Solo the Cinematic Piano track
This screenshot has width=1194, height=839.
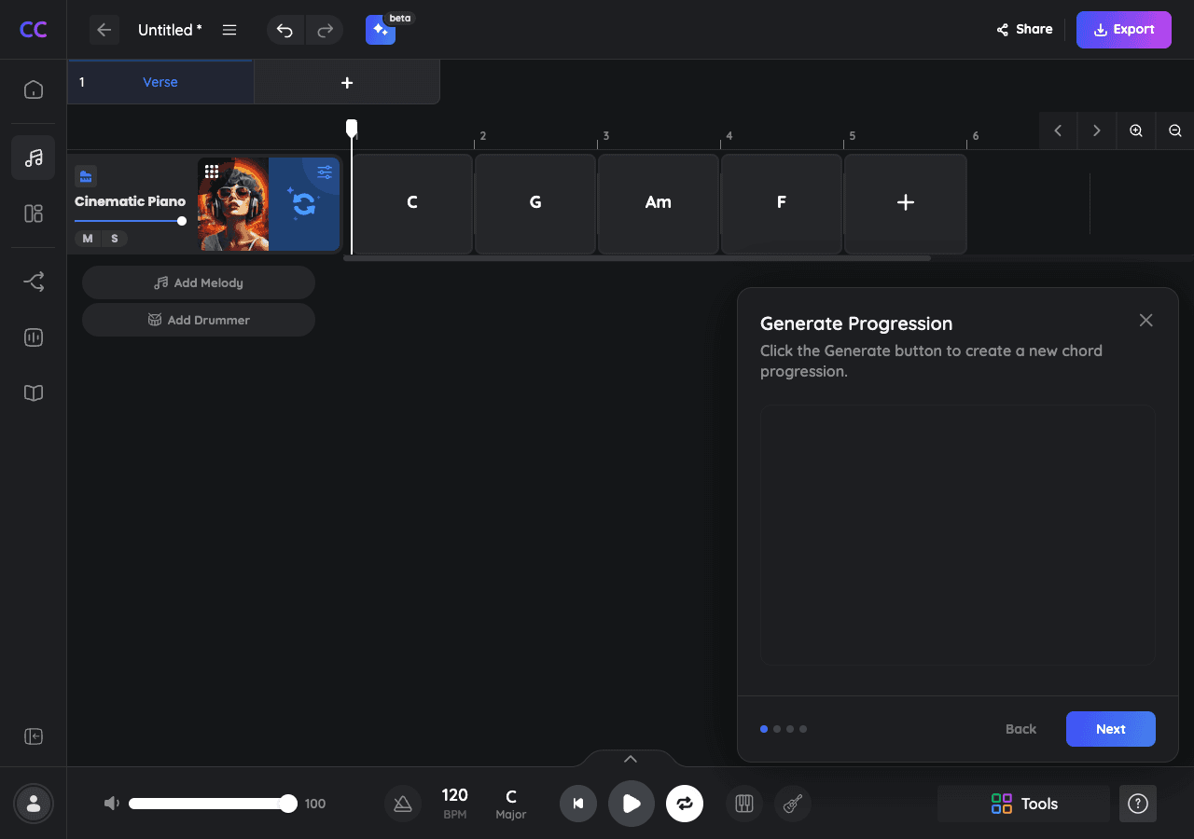coord(115,239)
